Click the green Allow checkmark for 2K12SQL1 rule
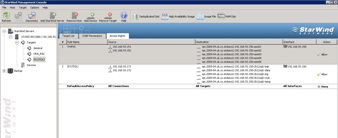This screenshot has height=138, width=338. pyautogui.click(x=319, y=74)
